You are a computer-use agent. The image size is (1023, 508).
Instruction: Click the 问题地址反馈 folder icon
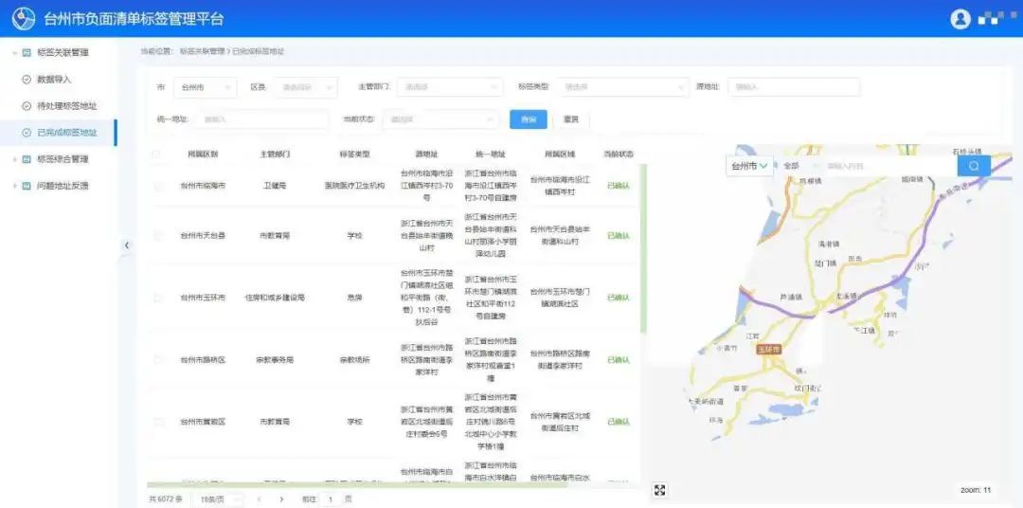pos(27,186)
